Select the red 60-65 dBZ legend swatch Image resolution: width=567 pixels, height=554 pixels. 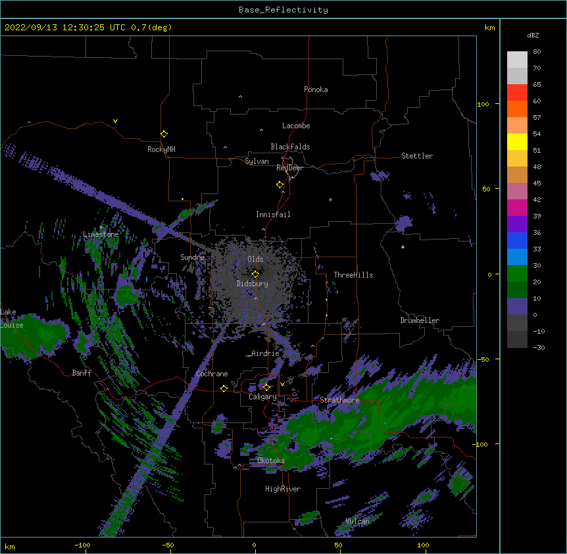click(517, 92)
